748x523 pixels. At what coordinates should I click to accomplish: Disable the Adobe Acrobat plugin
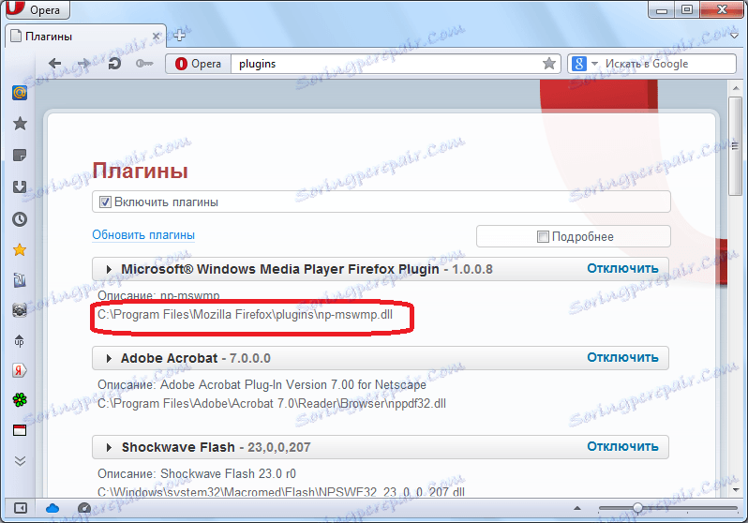click(x=622, y=357)
